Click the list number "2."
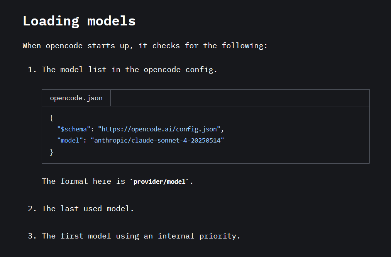This screenshot has height=257, width=391. 32,208
